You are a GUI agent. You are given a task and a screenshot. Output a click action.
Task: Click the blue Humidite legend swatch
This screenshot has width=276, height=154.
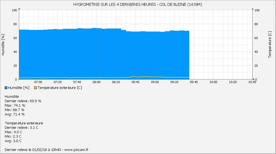(6, 88)
